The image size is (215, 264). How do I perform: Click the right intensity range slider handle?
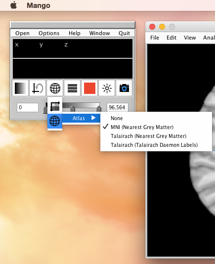point(99,109)
